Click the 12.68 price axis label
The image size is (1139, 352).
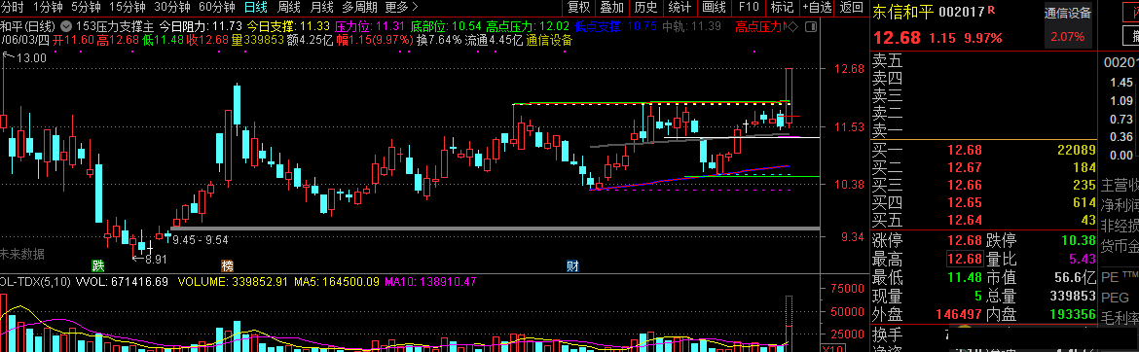[849, 68]
